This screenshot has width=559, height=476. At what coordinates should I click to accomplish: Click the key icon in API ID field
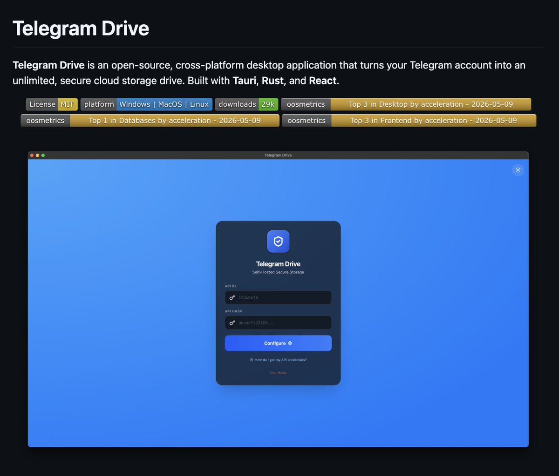pos(232,297)
